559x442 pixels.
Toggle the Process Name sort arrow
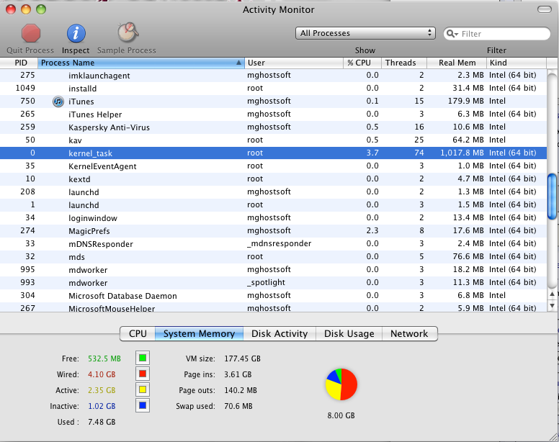click(x=238, y=63)
